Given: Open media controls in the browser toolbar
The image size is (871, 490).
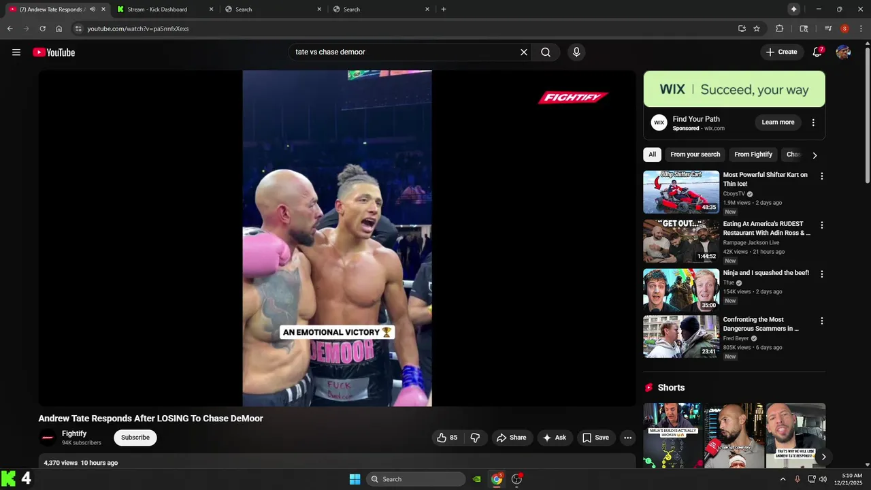Looking at the screenshot, I should click(x=828, y=29).
